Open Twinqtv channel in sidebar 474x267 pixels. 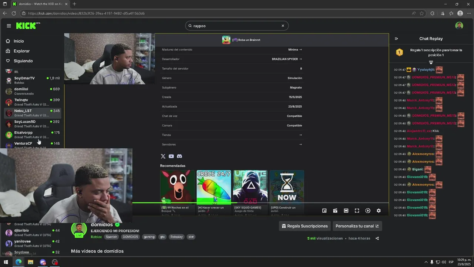(x=33, y=102)
